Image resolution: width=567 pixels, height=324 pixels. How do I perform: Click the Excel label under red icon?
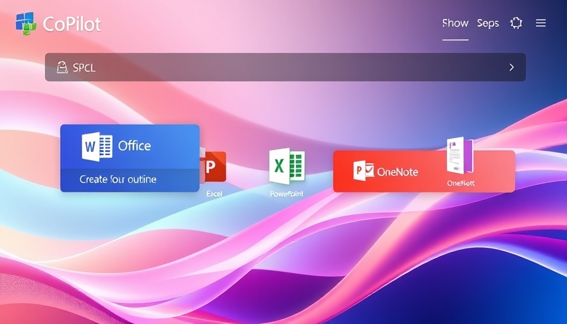tap(214, 194)
